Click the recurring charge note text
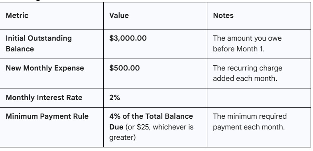The height and width of the screenshot is (151, 313). [x=248, y=73]
